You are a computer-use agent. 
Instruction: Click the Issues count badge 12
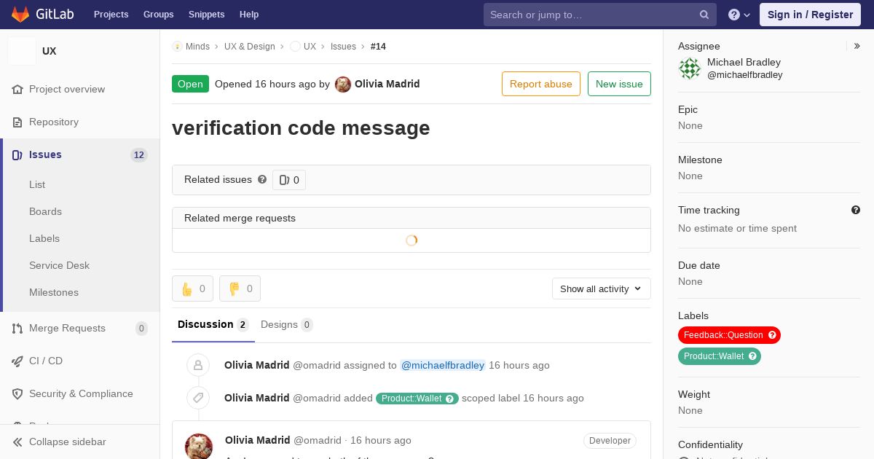[x=139, y=154]
